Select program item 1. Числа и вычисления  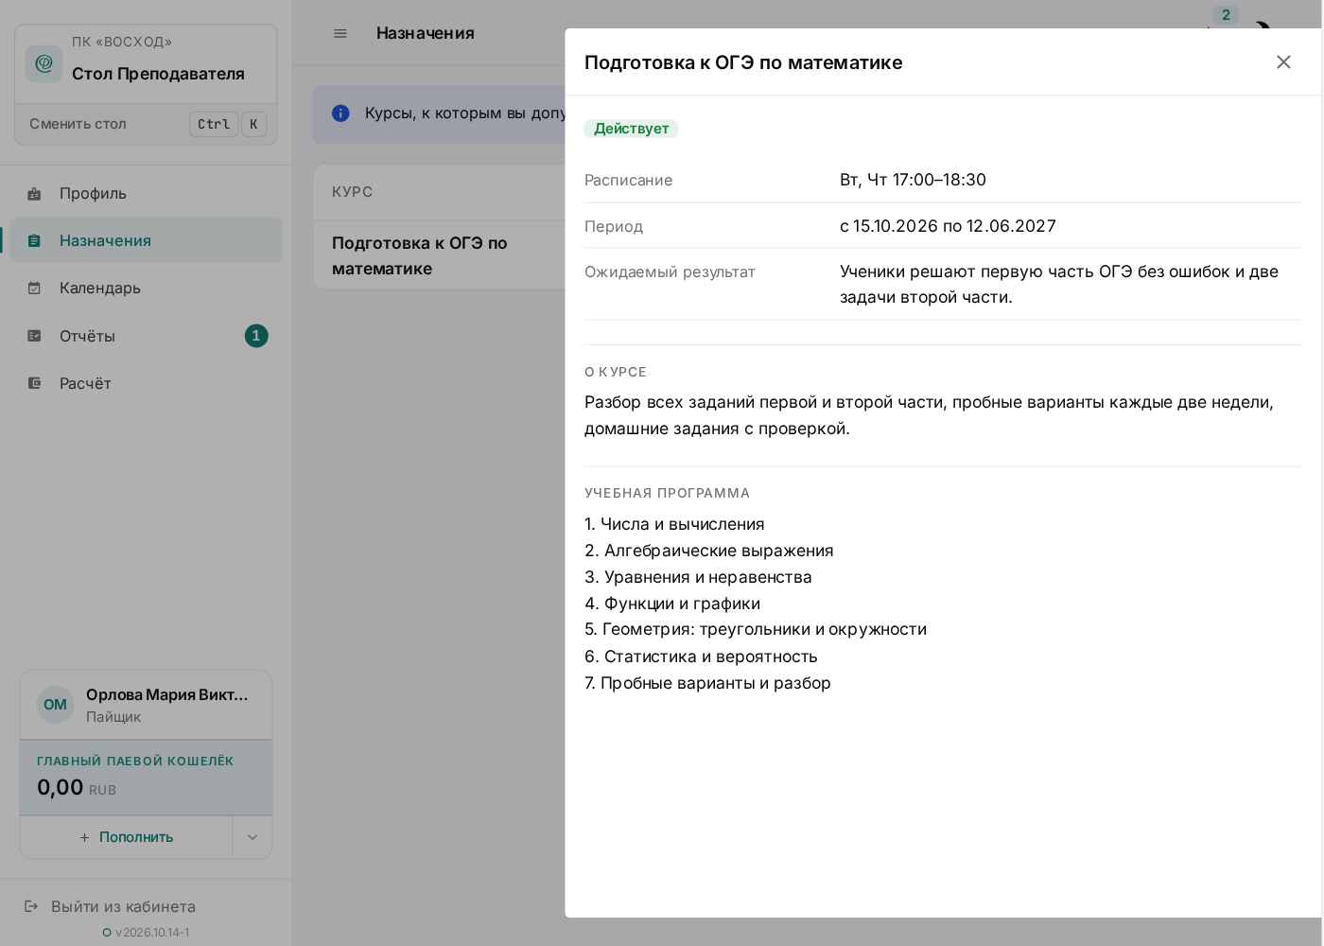point(674,524)
